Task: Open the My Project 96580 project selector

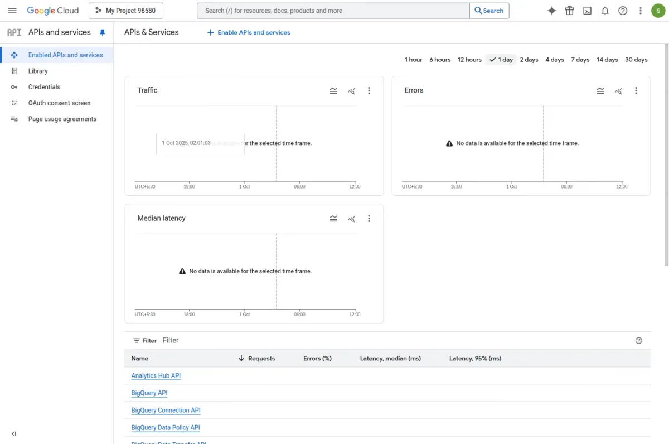Action: click(126, 11)
